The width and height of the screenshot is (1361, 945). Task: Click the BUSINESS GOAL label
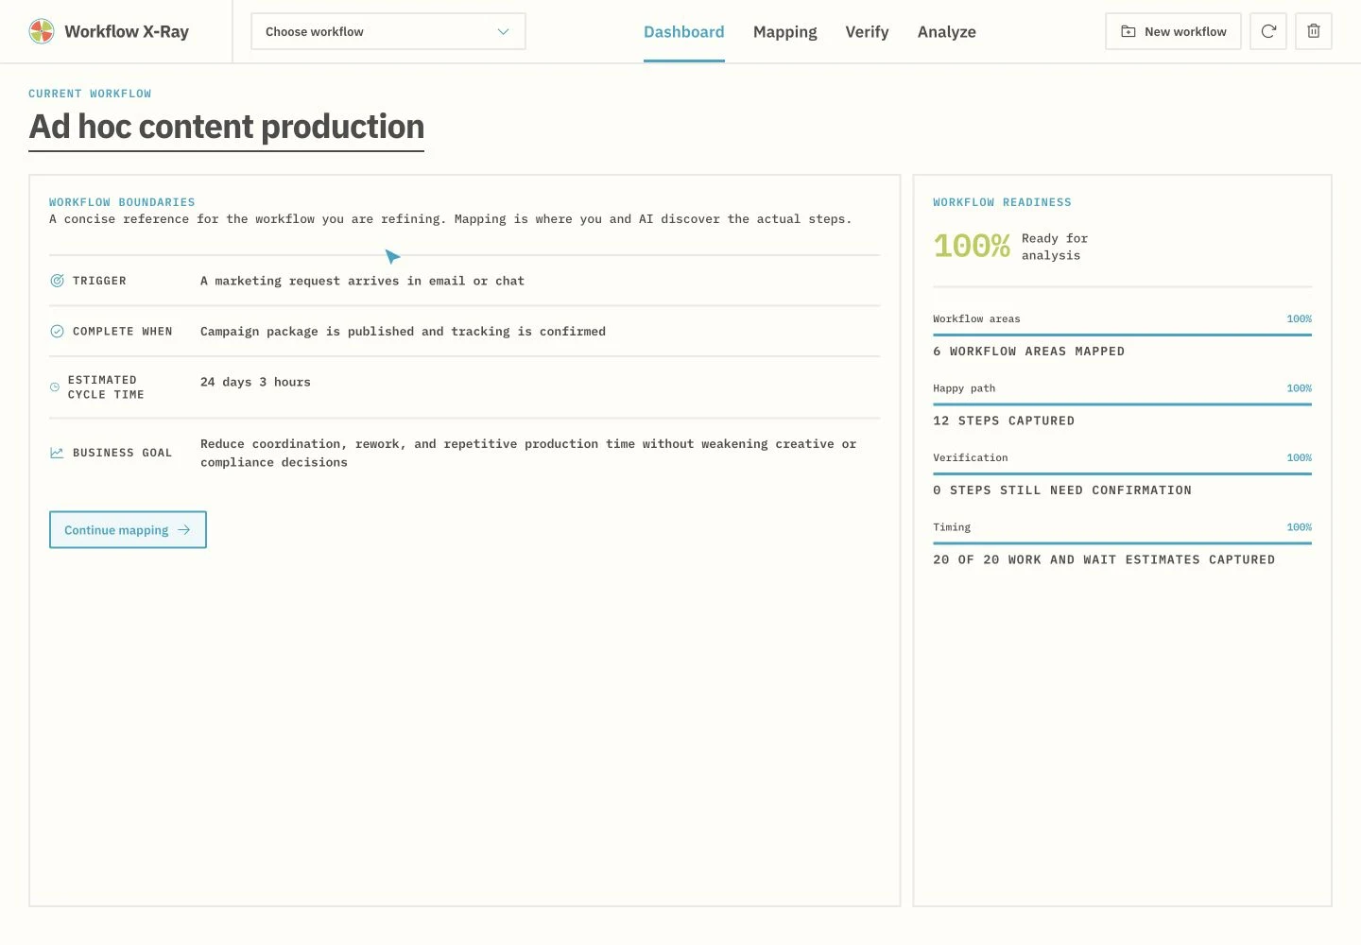123,453
